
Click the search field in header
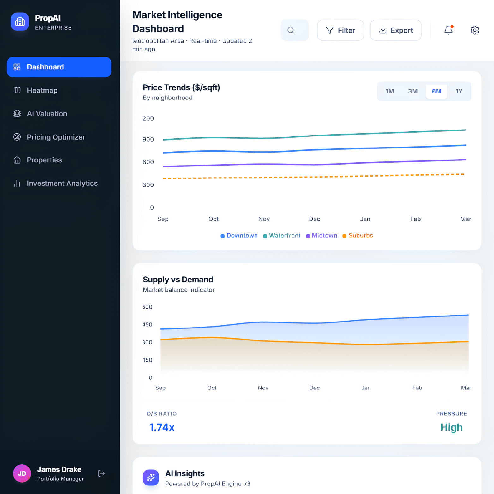pos(295,30)
